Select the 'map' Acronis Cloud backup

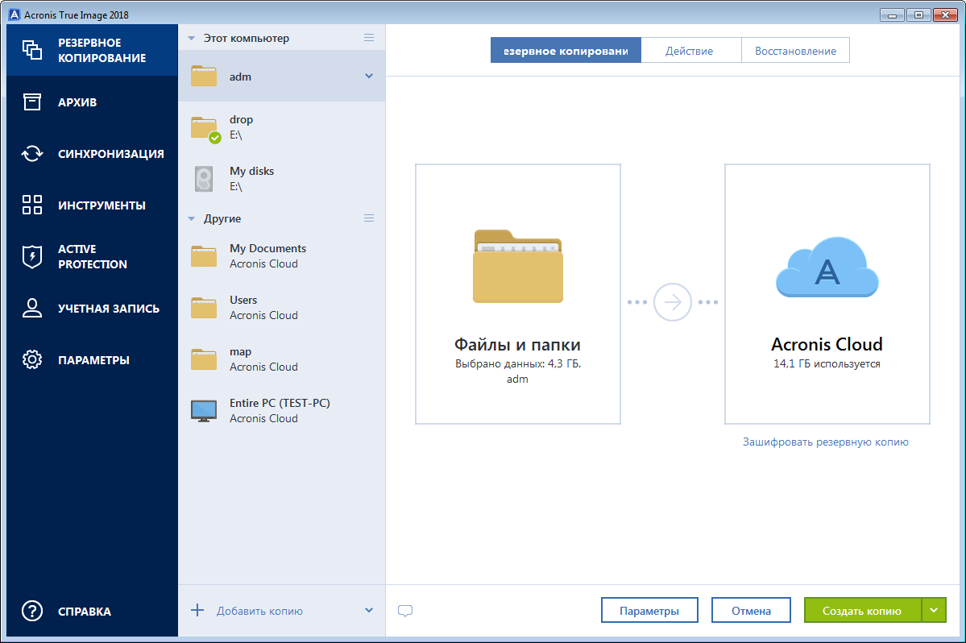[281, 359]
